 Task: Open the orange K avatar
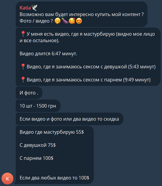click(7, 179)
